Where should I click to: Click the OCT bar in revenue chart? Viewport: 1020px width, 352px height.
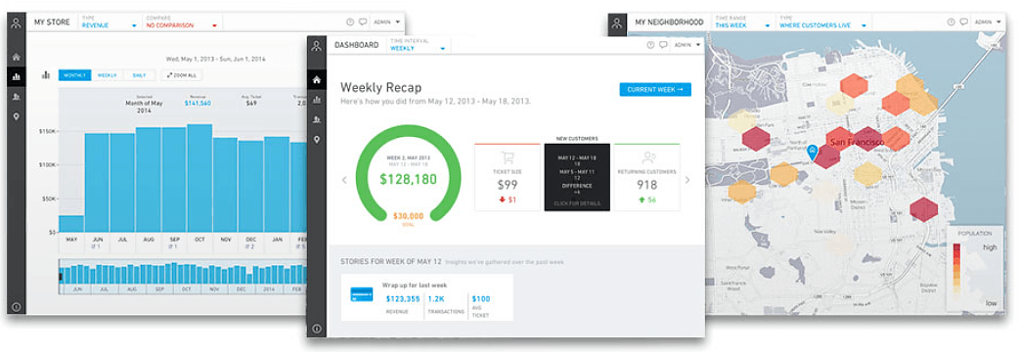point(200,178)
